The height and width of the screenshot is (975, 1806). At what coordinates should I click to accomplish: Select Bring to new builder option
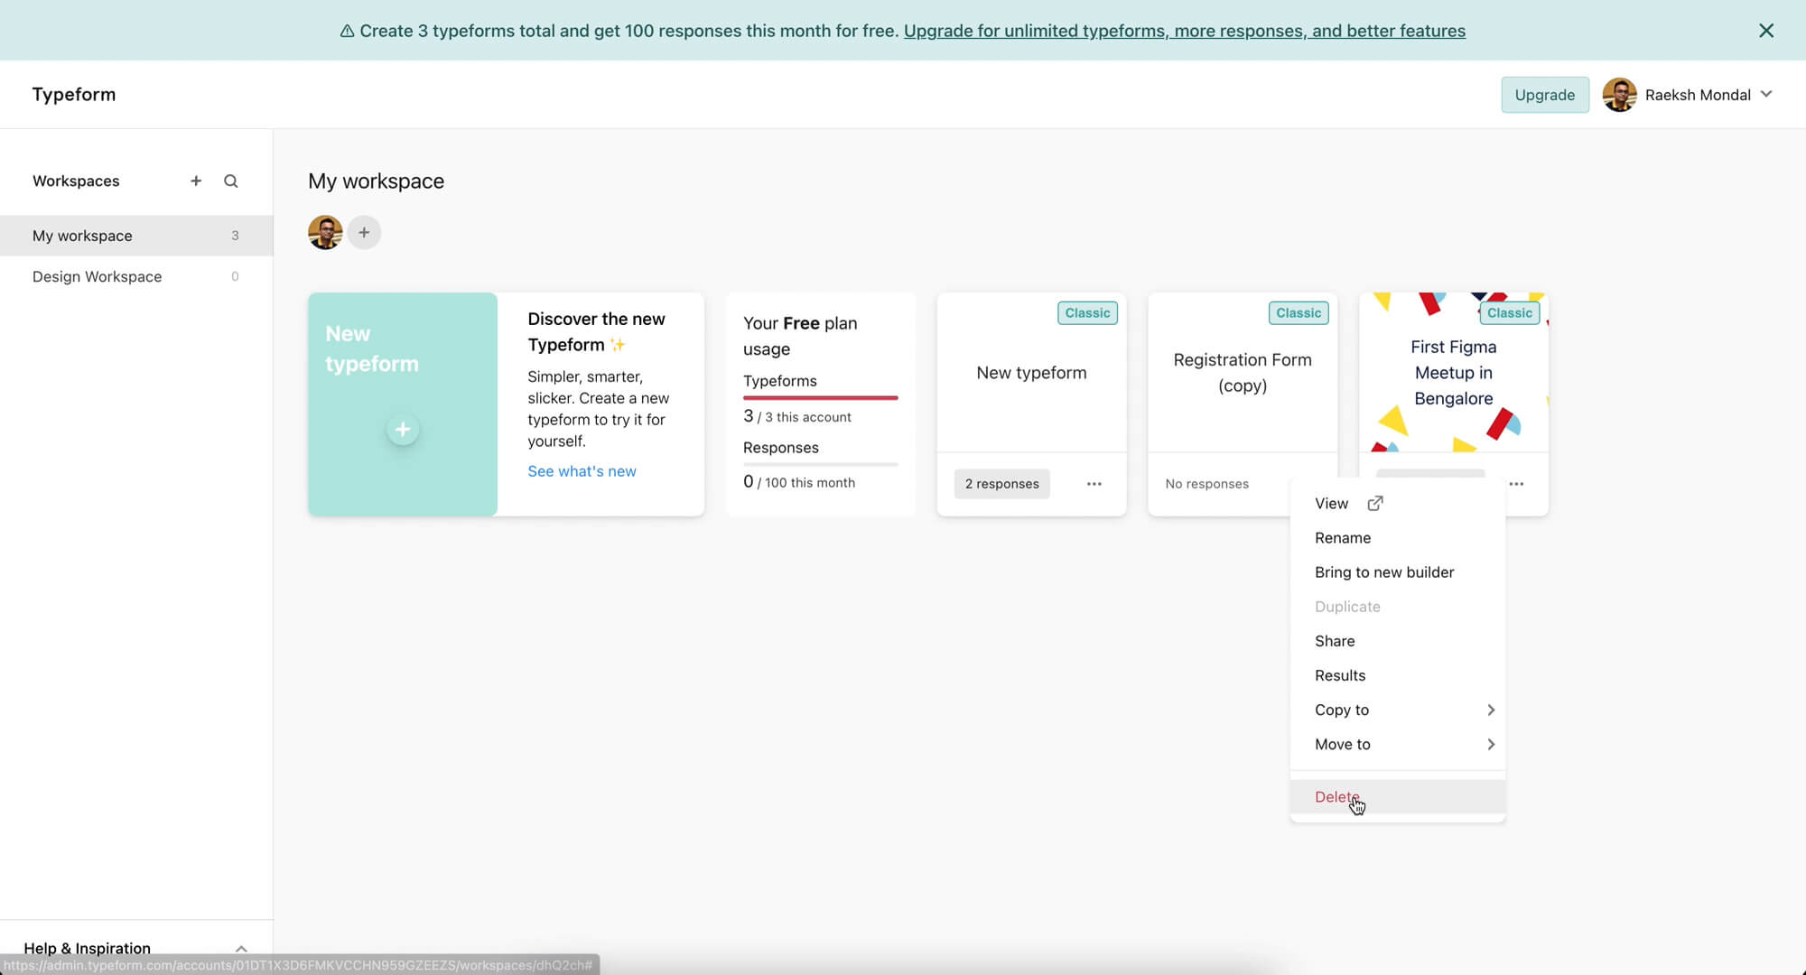1384,572
